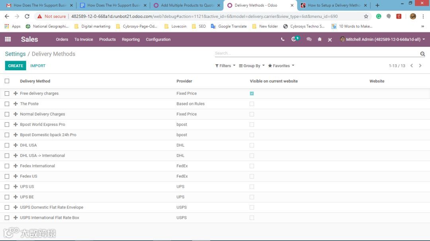Go to previous page of records
The height and width of the screenshot is (241, 430).
coord(412,66)
